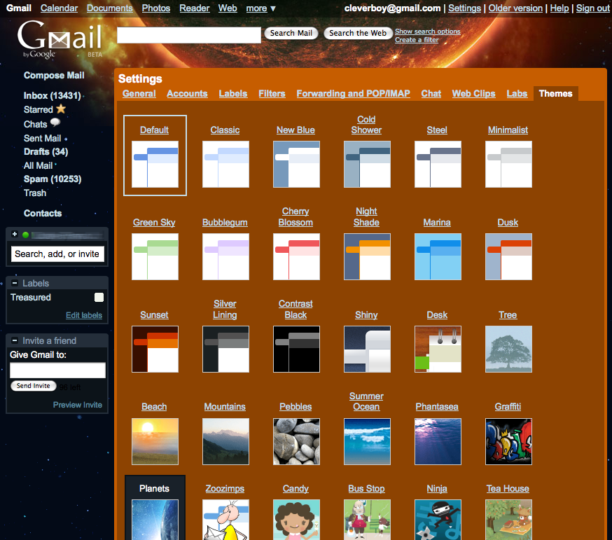Image resolution: width=612 pixels, height=540 pixels.
Task: Pick the Contrast Black theme preview
Action: tap(296, 349)
